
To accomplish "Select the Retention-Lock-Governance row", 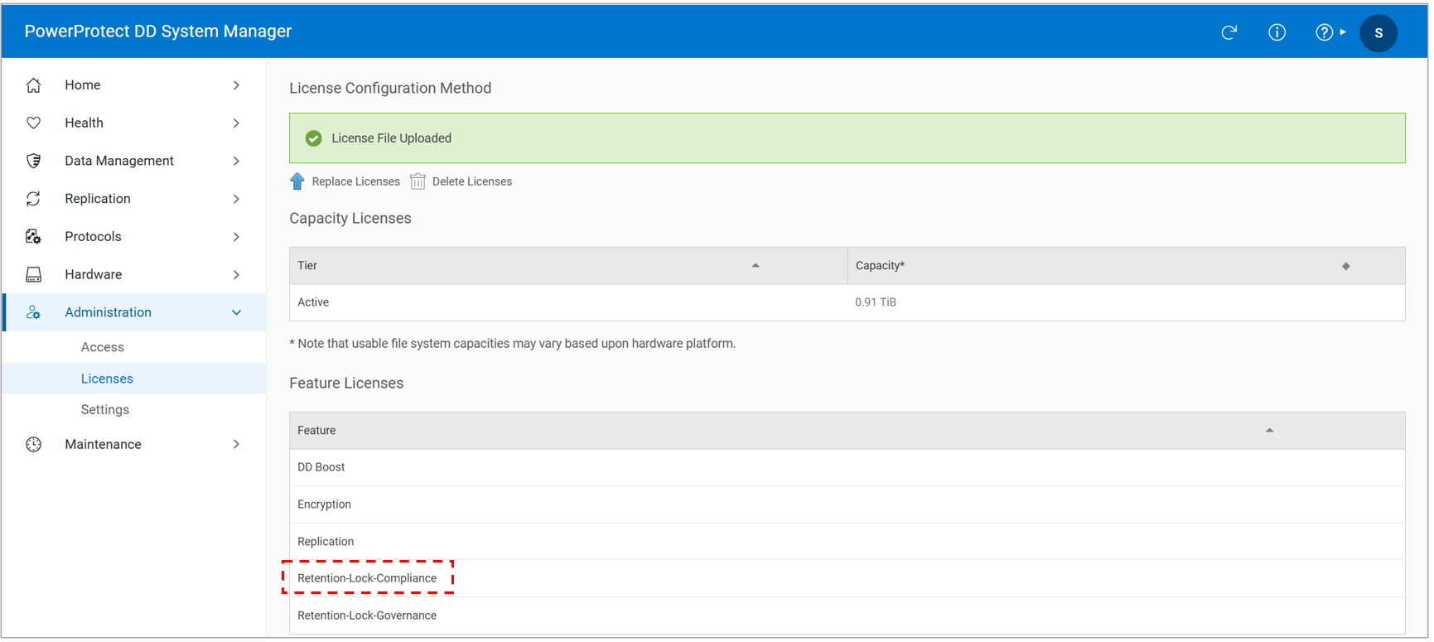I will (x=847, y=615).
